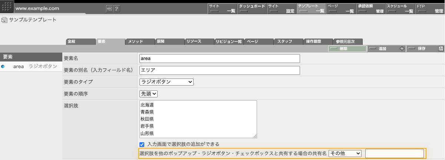
Task: Open テンプレート一覧 in top navigation
Action: pos(311,9)
